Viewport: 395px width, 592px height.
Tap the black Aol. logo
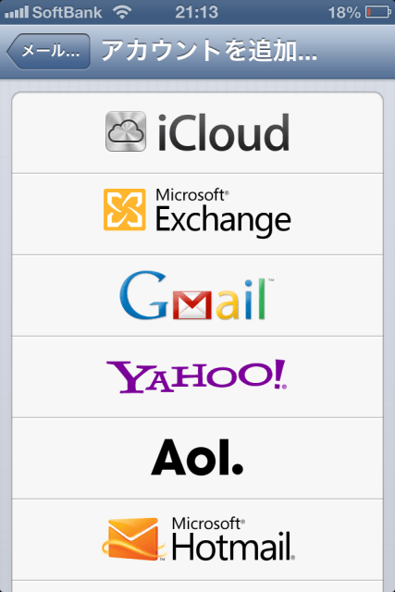pos(197,457)
